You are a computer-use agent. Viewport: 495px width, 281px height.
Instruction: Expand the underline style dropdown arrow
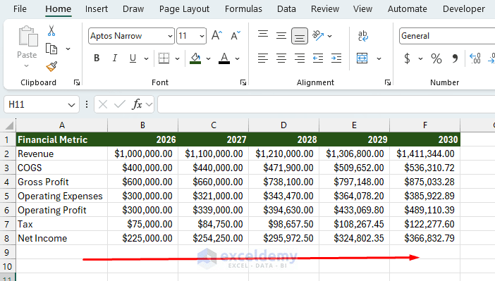(x=146, y=58)
